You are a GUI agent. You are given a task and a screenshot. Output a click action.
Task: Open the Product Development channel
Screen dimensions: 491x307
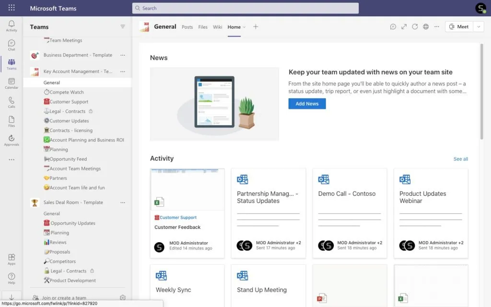click(73, 280)
